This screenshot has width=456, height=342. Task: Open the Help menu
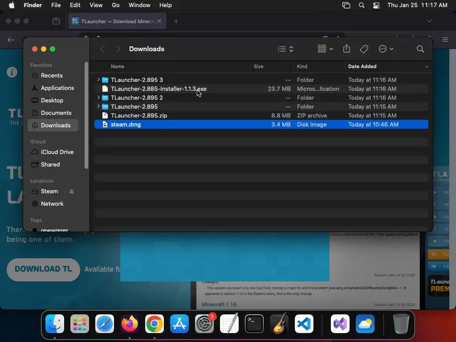pos(166,5)
